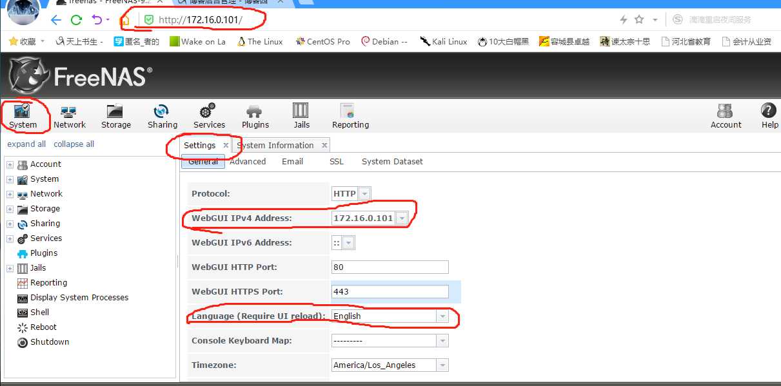The width and height of the screenshot is (781, 386).
Task: Expand the Storage tree node
Action: 10,209
